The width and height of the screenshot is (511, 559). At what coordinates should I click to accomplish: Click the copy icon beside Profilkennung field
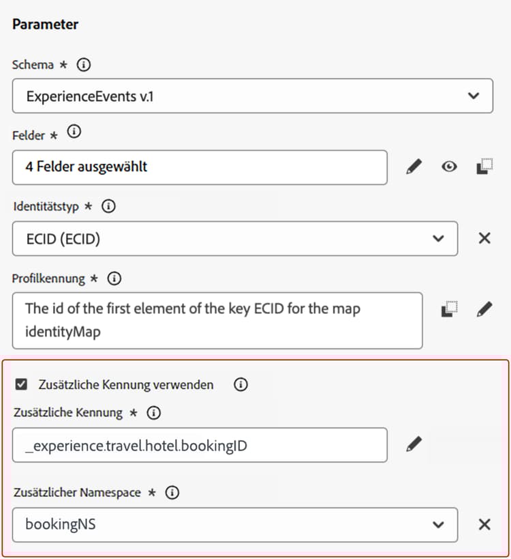(449, 309)
